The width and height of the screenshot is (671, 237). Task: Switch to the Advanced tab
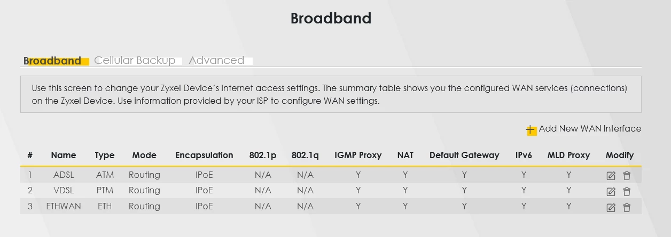tap(216, 61)
